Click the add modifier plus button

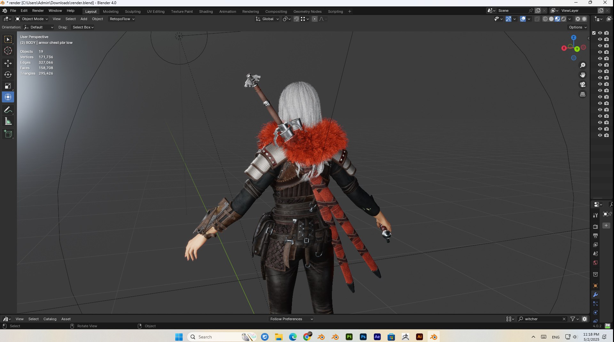(x=606, y=226)
